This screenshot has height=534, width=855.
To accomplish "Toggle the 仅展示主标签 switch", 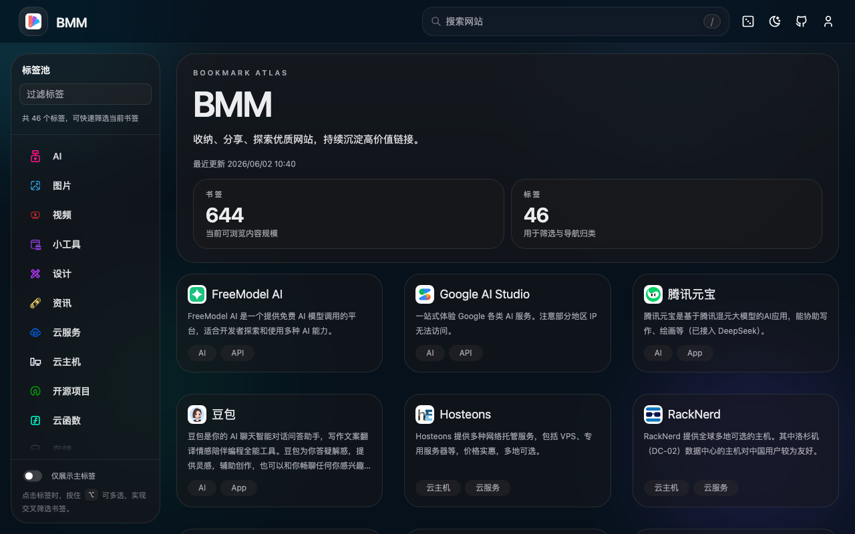I will pos(33,476).
